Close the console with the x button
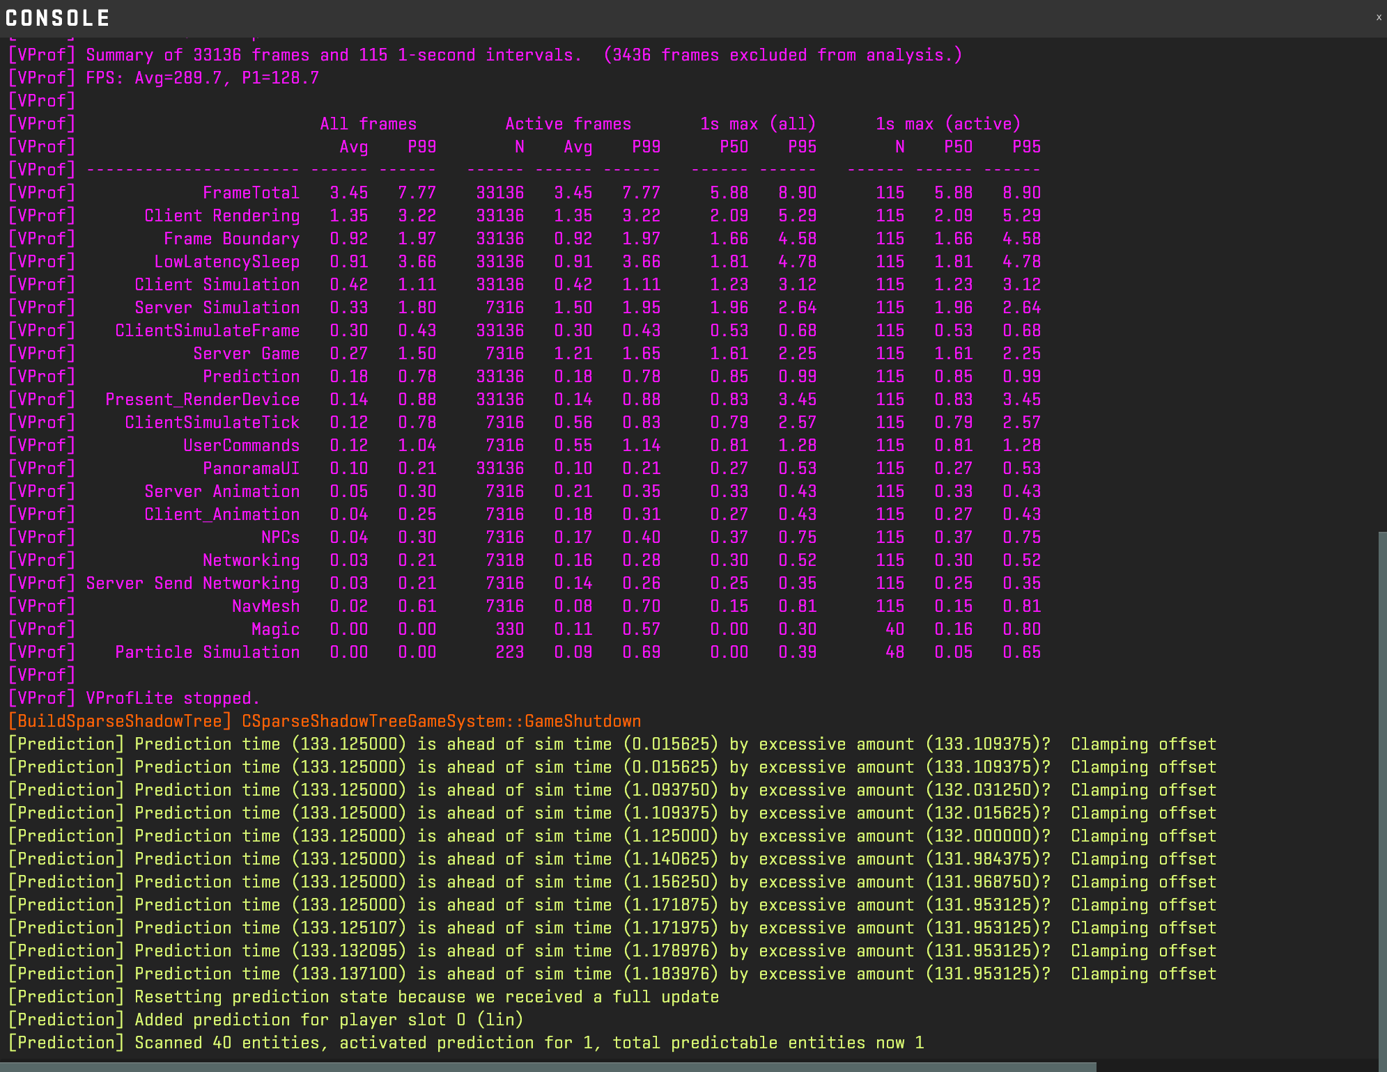1387x1072 pixels. (1378, 17)
